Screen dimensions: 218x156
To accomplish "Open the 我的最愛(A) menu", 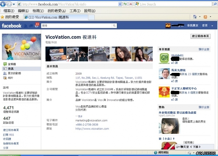I will click(57, 11).
